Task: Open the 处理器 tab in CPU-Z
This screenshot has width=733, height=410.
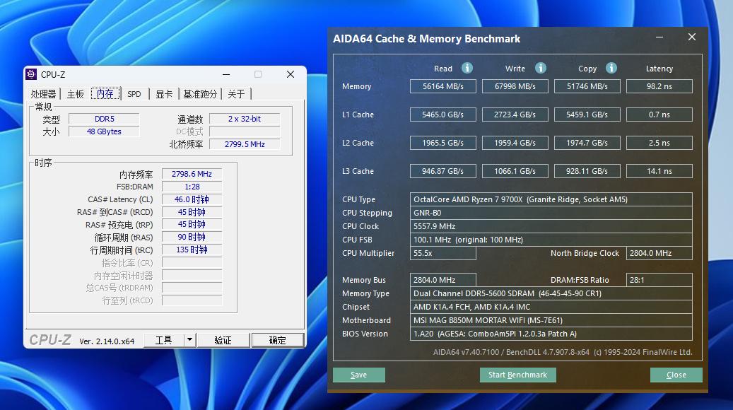Action: [43, 94]
